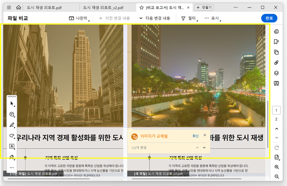Screen dimensions: 287x186
Task: Click the new file night stream image
Action: tap(198, 76)
